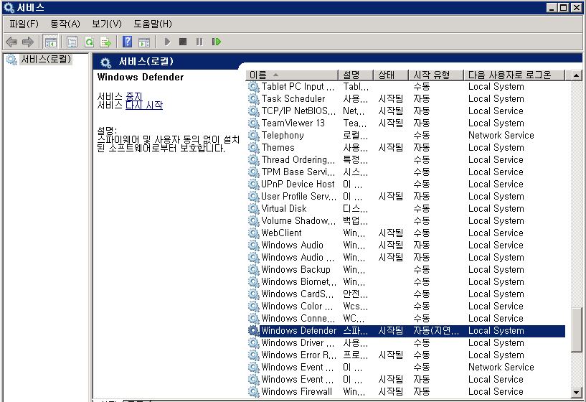586x402 pixels.
Task: Click the gear icon for UPnP Device Host
Action: (x=253, y=184)
